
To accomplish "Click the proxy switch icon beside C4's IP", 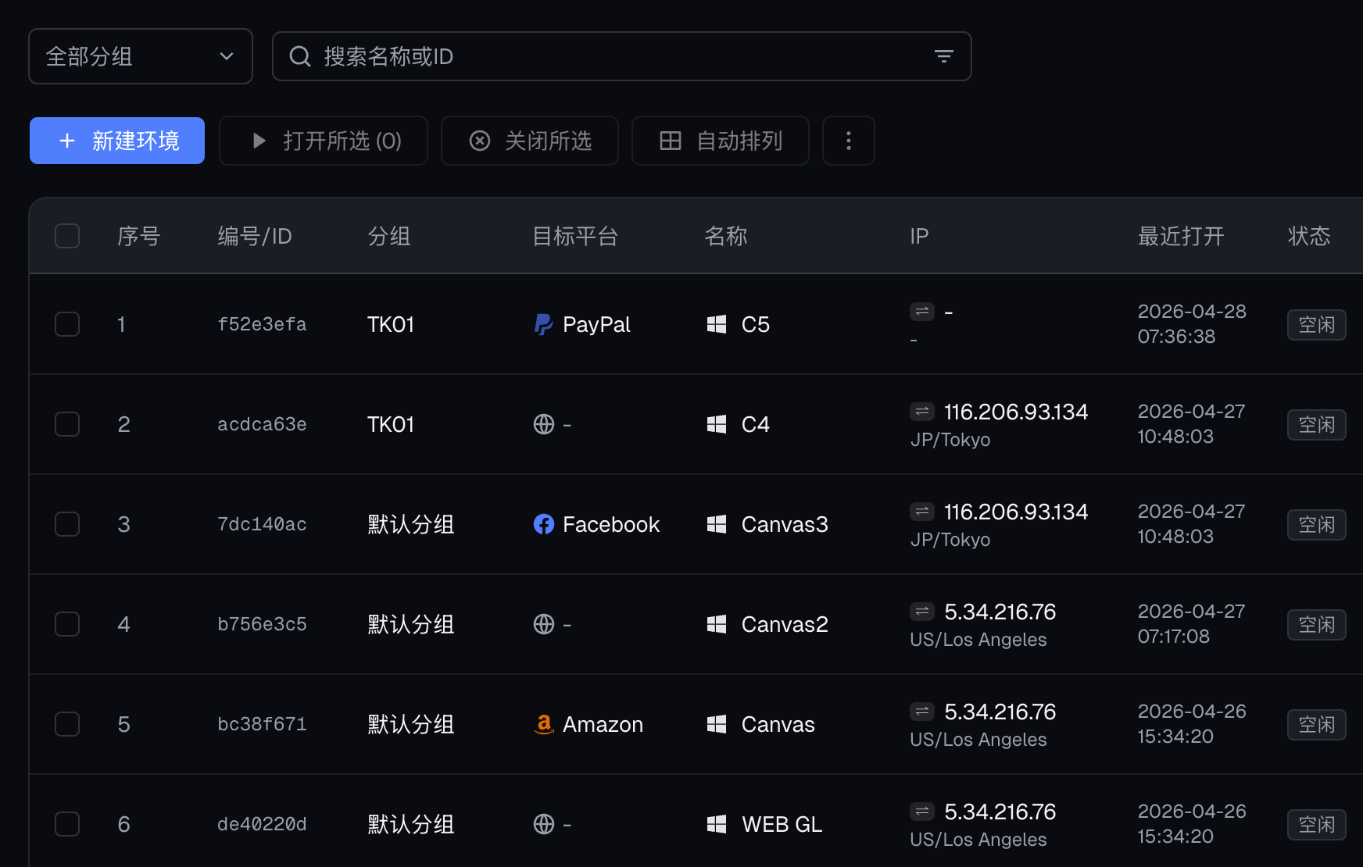I will (x=922, y=411).
